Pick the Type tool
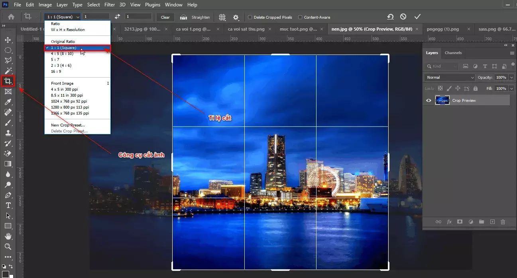Image resolution: width=517 pixels, height=278 pixels. click(x=8, y=206)
